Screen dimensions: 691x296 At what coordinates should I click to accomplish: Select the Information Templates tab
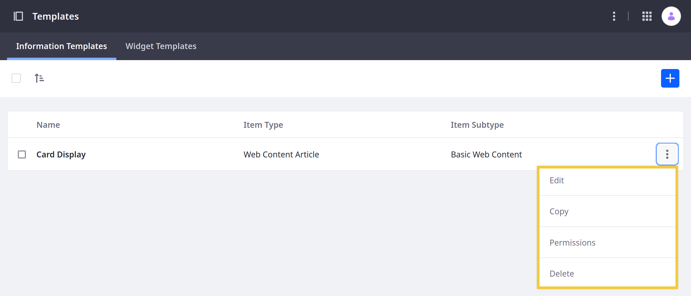click(x=62, y=46)
